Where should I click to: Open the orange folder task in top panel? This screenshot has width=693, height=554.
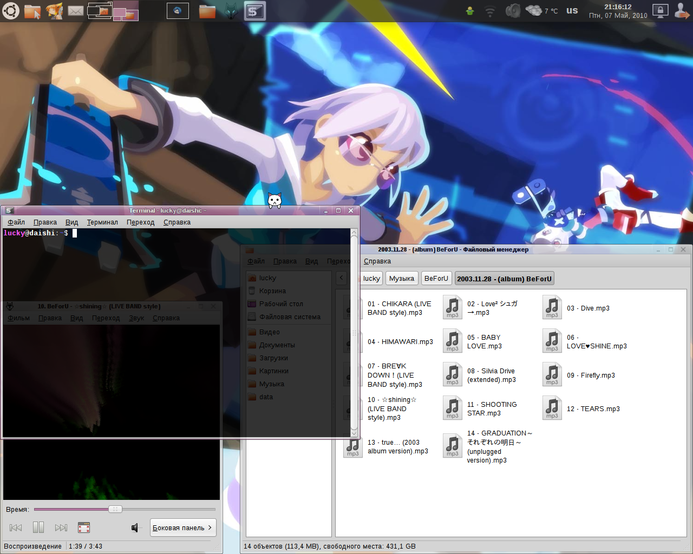click(207, 11)
